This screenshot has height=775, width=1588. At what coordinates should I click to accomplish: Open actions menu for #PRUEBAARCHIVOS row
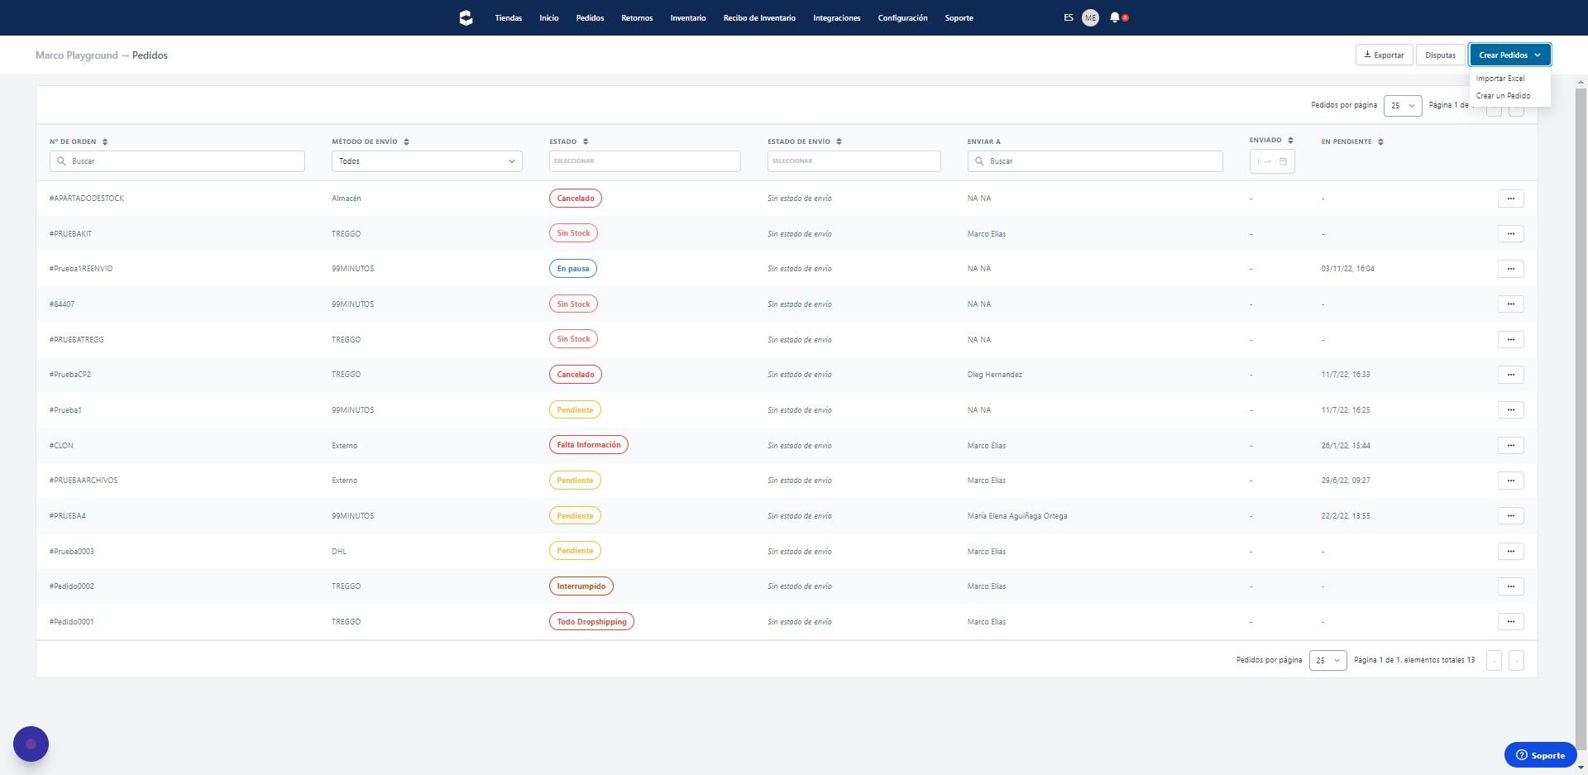pos(1510,481)
